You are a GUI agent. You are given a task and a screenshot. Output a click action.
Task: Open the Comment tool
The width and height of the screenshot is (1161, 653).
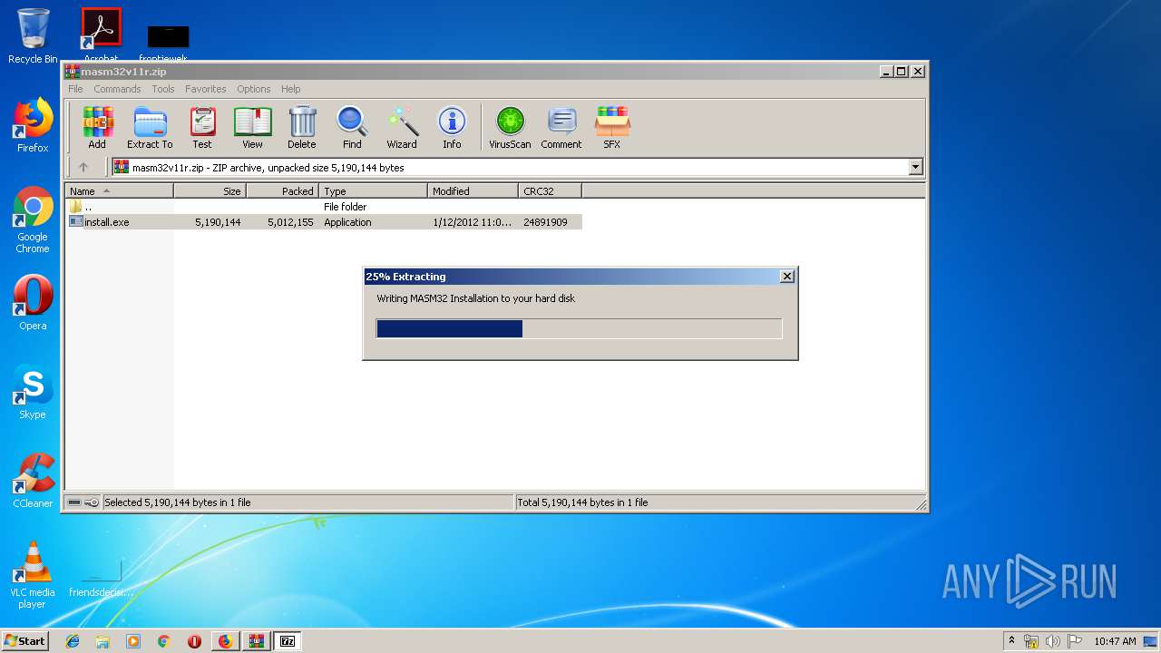[x=561, y=128]
